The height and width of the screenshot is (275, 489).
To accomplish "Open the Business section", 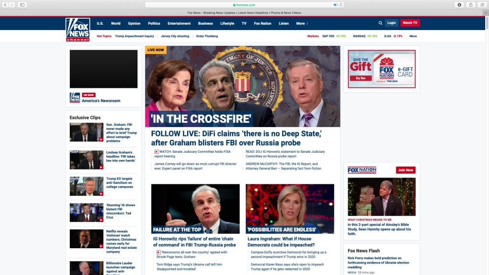I will coord(205,23).
